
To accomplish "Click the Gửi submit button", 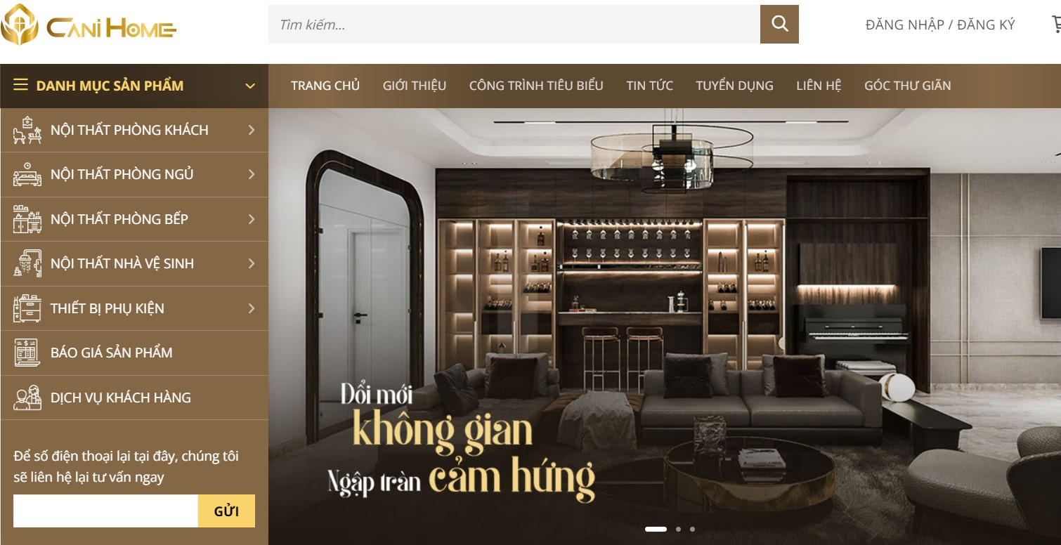I will [x=226, y=511].
